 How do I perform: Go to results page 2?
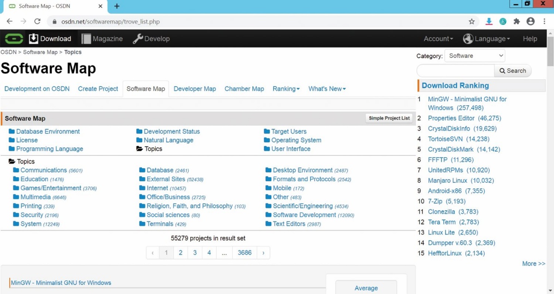pyautogui.click(x=181, y=252)
